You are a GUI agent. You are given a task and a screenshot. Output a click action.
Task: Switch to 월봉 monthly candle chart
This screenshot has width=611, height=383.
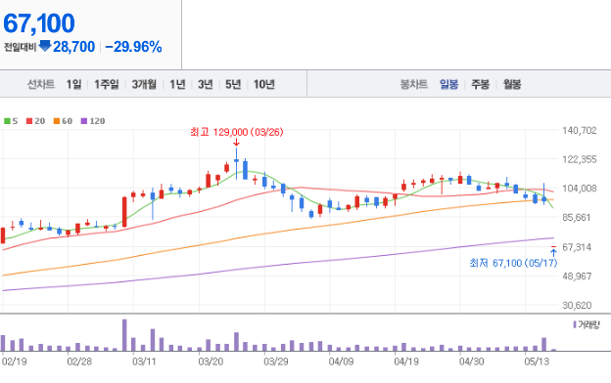512,84
